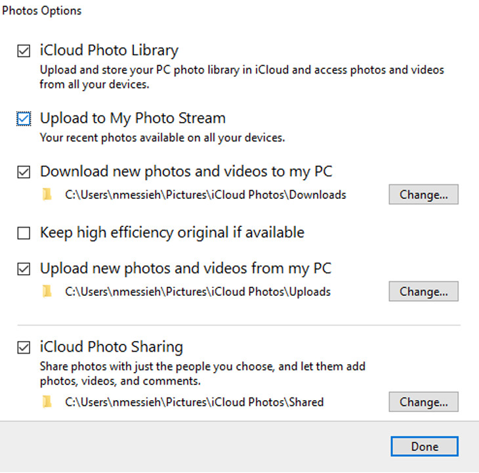Click the Uploads folder path text
479x473 pixels.
(198, 292)
